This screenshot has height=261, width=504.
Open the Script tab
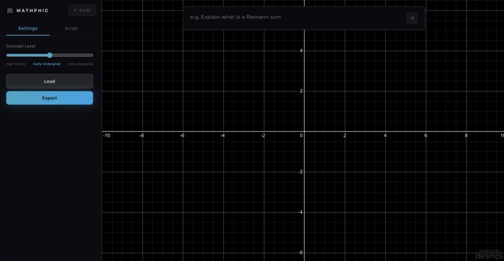(71, 28)
